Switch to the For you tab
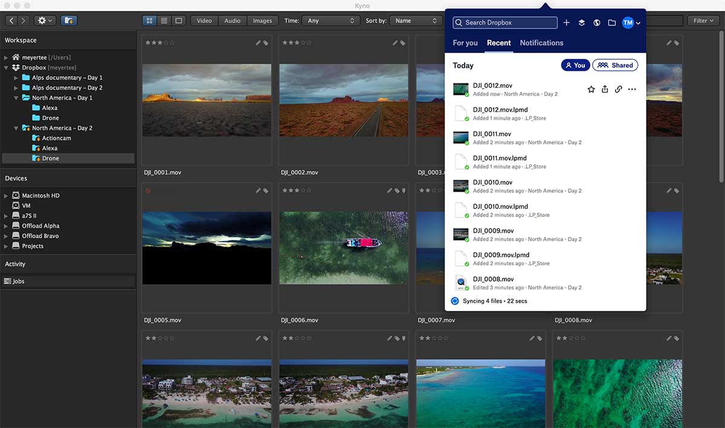This screenshot has width=725, height=428. pos(465,43)
